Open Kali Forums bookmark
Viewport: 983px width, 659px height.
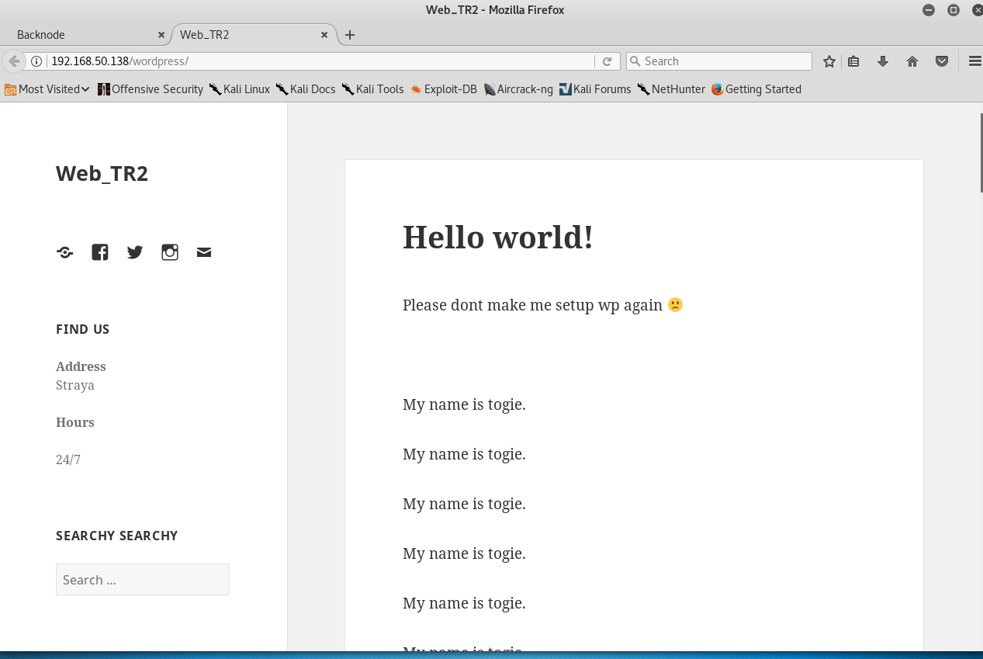click(x=595, y=89)
